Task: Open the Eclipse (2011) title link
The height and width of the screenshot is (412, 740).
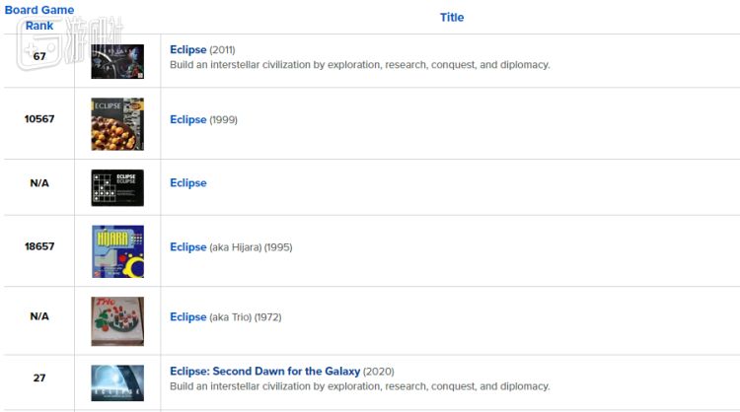Action: (x=187, y=49)
